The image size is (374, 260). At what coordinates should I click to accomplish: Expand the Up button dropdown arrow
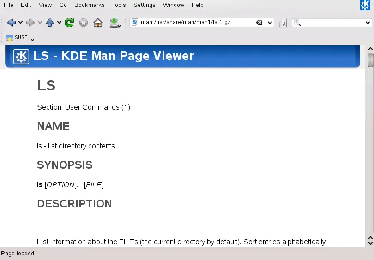(x=59, y=23)
